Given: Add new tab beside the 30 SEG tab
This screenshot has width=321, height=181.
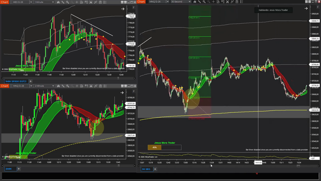Looking at the screenshot, I should (x=155, y=169).
